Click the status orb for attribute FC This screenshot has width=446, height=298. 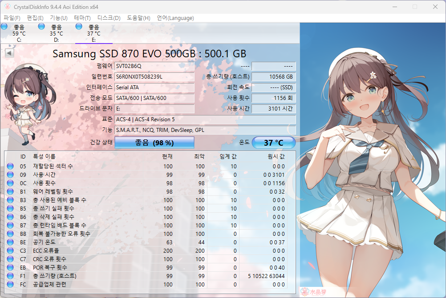(x=10, y=284)
